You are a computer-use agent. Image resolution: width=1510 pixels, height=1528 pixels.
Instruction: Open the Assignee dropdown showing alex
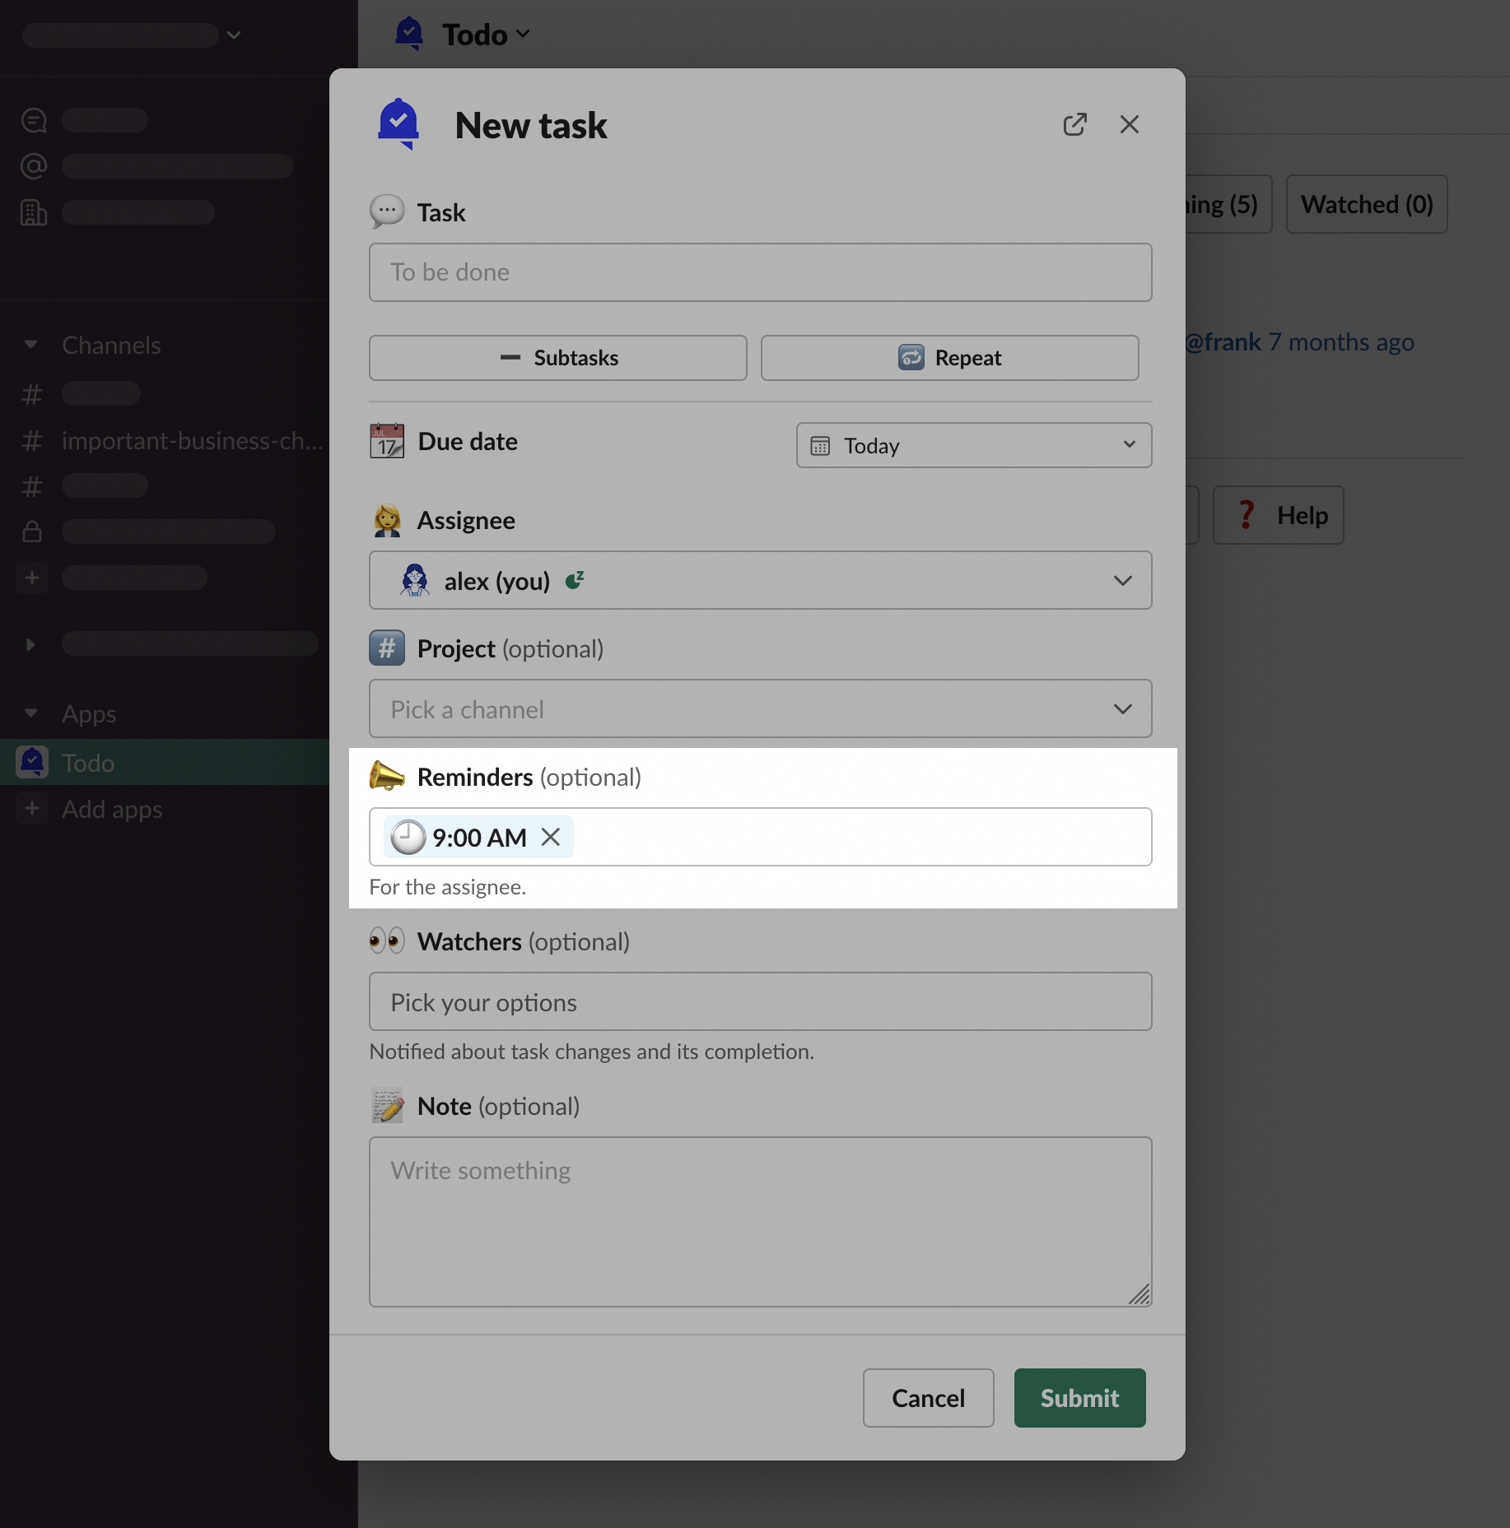(760, 581)
